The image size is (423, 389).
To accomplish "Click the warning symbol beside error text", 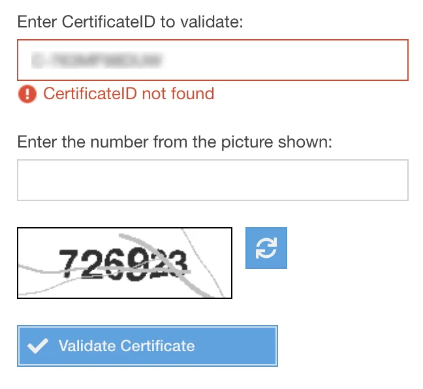I will (27, 94).
